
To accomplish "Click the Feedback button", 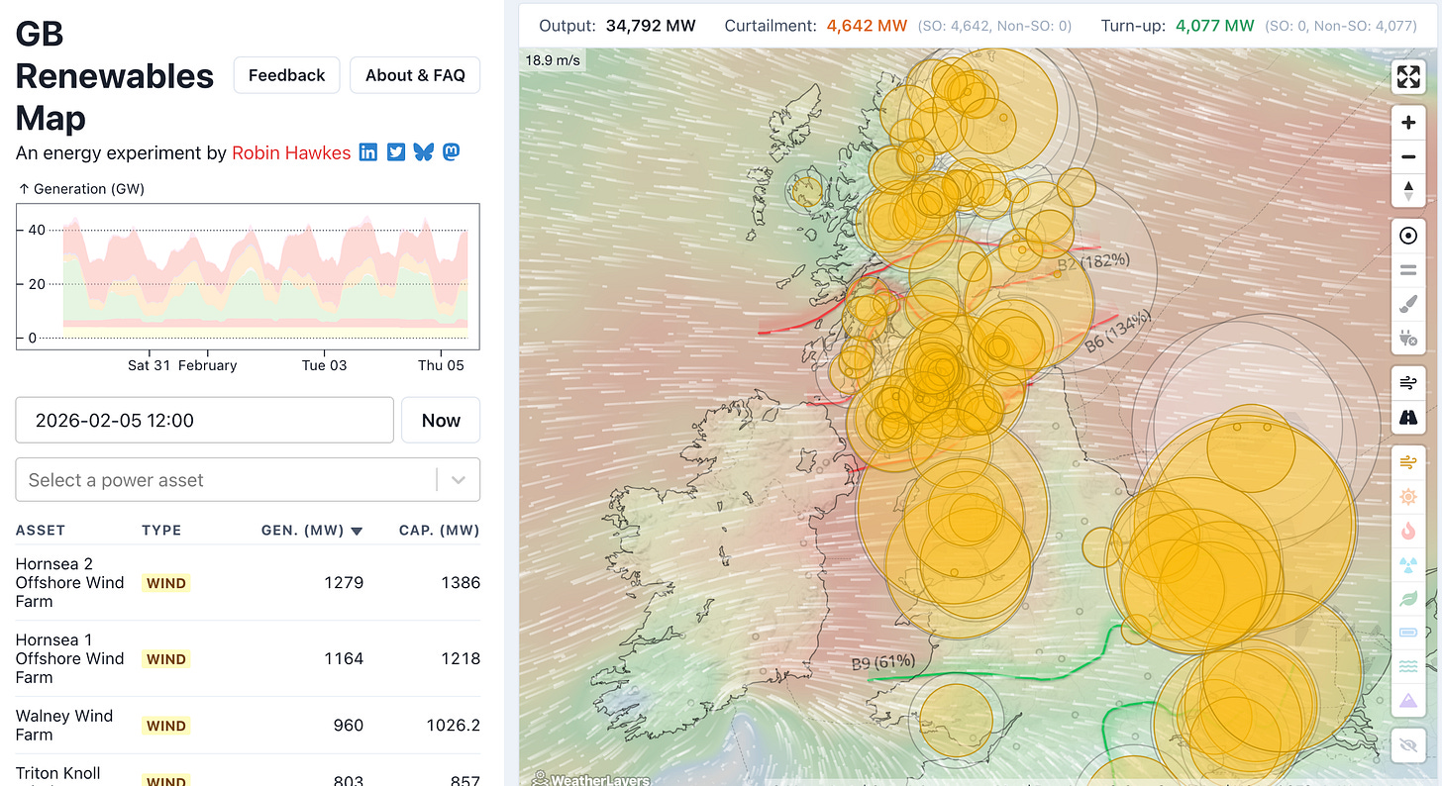I will [287, 75].
